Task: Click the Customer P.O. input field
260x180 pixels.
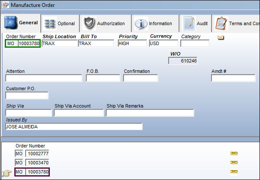Action: pos(27,95)
